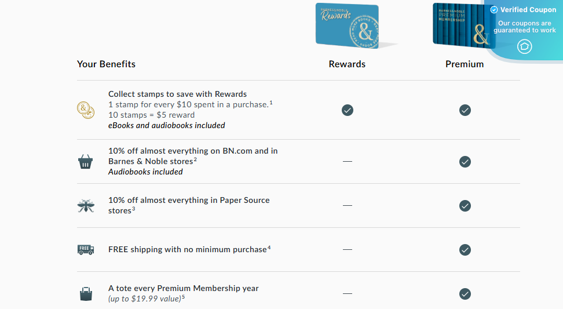Image resolution: width=563 pixels, height=309 pixels.
Task: Click the shopping basket discount icon
Action: tap(86, 162)
